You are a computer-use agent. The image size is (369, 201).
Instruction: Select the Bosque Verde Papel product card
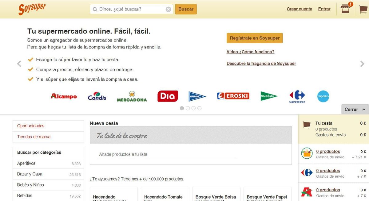[268, 194]
